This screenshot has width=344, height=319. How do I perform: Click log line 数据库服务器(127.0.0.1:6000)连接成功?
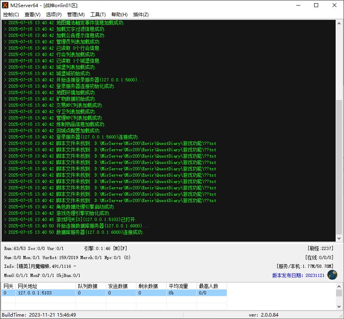[x=74, y=232]
